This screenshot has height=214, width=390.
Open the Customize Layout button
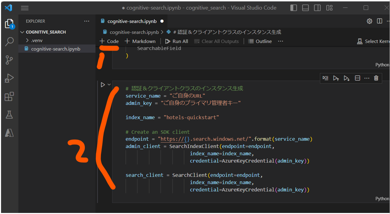[x=329, y=8]
